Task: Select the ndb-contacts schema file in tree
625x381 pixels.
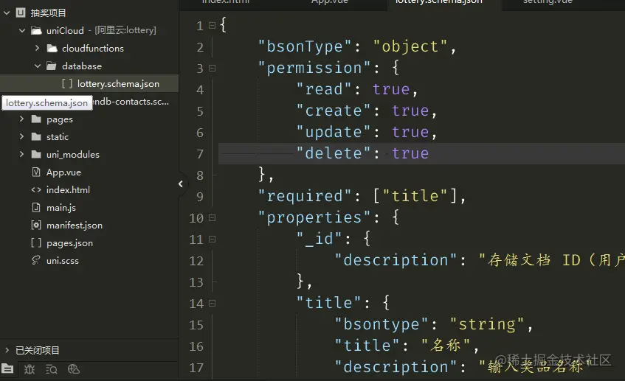Action: 131,102
